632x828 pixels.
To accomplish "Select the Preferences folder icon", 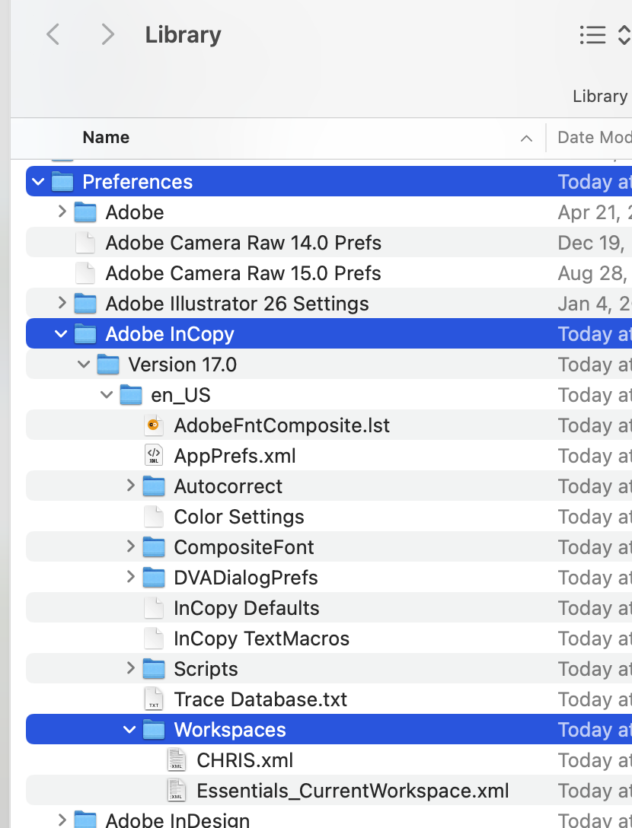I will click(x=62, y=182).
